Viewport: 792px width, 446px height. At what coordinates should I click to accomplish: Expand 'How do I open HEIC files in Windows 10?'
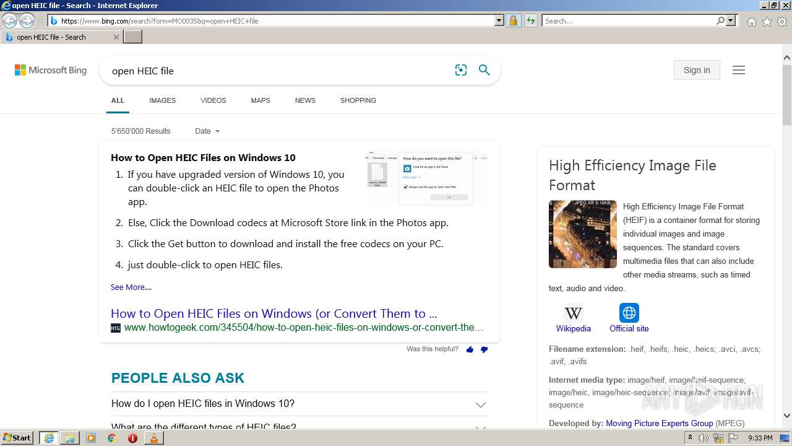click(x=299, y=404)
